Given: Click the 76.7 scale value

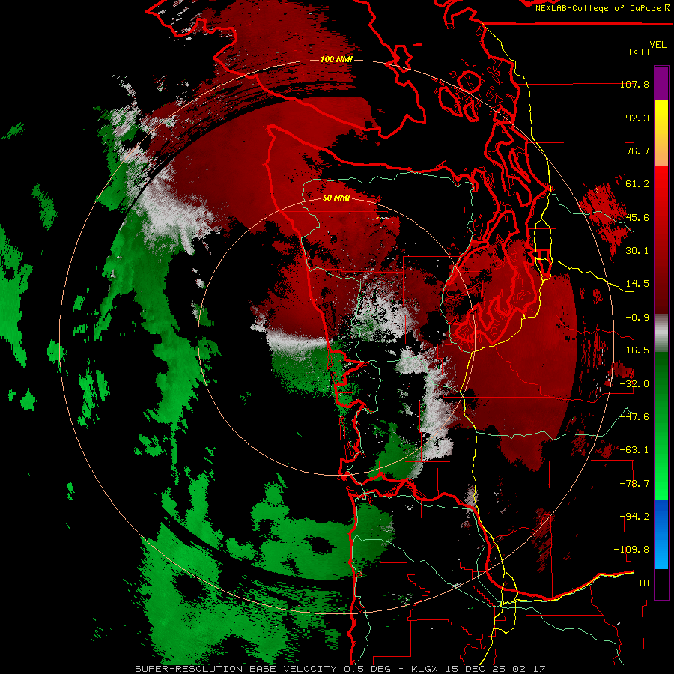Looking at the screenshot, I should 637,151.
